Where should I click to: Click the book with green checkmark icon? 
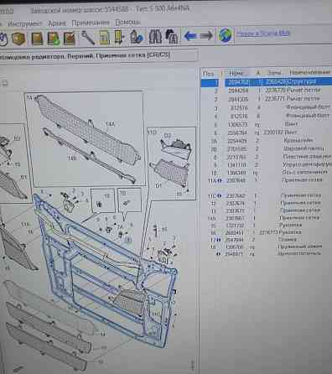54,39
